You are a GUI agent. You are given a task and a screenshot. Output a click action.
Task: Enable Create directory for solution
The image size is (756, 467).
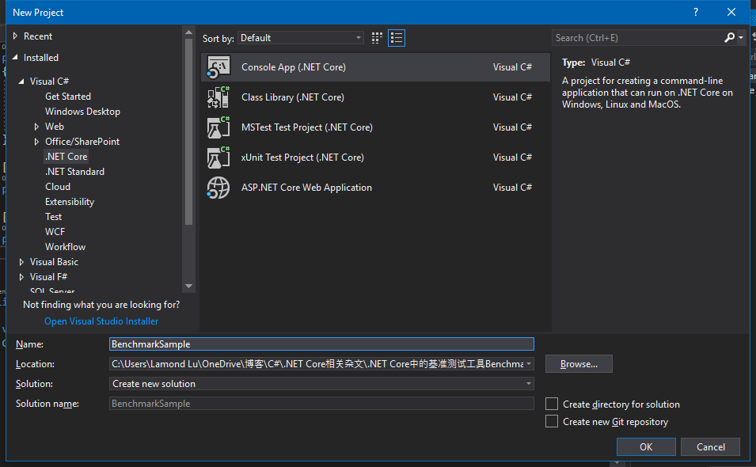click(552, 404)
